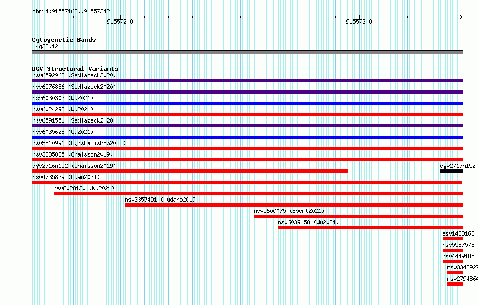Click the 91557300 ruler position label
Screen dimensions: 478x305
359,22
